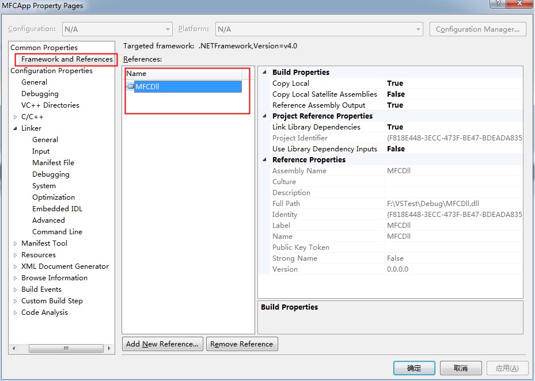Click the Configuration Manager button

477,29
